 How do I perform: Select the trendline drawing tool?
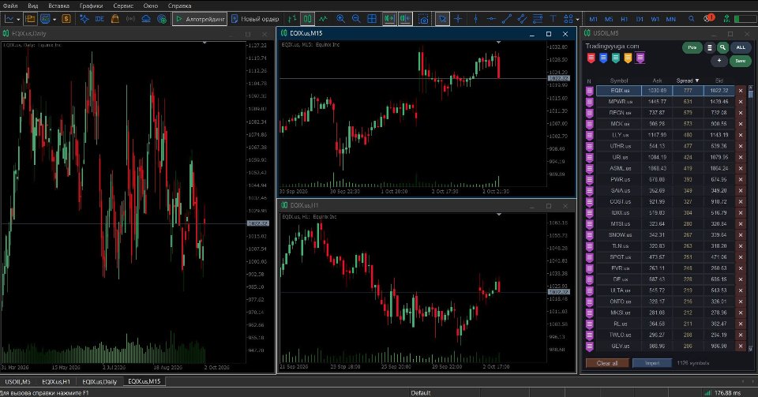pyautogui.click(x=507, y=19)
